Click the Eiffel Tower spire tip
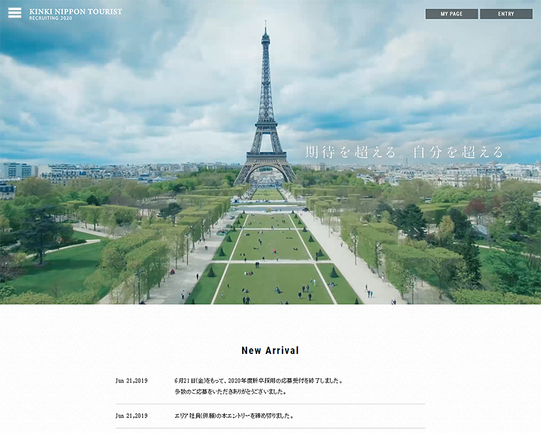 coord(265,26)
